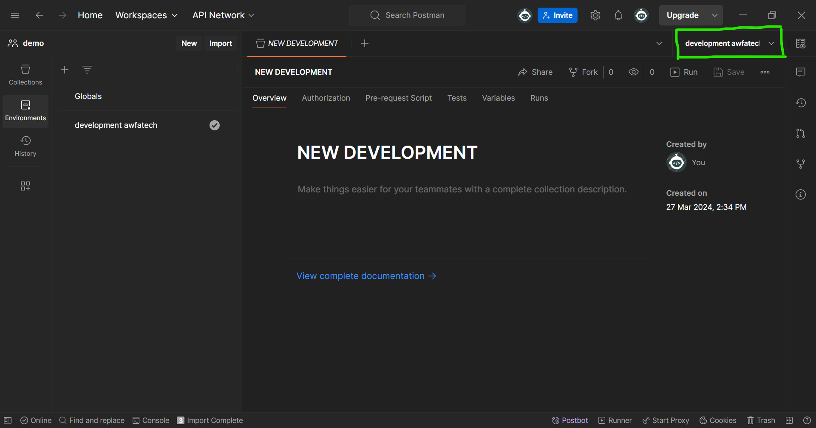Open the Collections sidebar panel
The height and width of the screenshot is (428, 816).
pyautogui.click(x=25, y=75)
